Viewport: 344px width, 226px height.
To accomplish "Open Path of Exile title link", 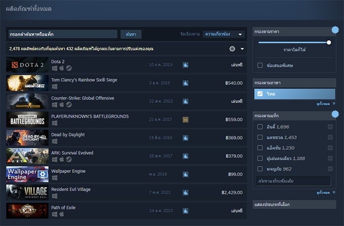I will pos(63,207).
